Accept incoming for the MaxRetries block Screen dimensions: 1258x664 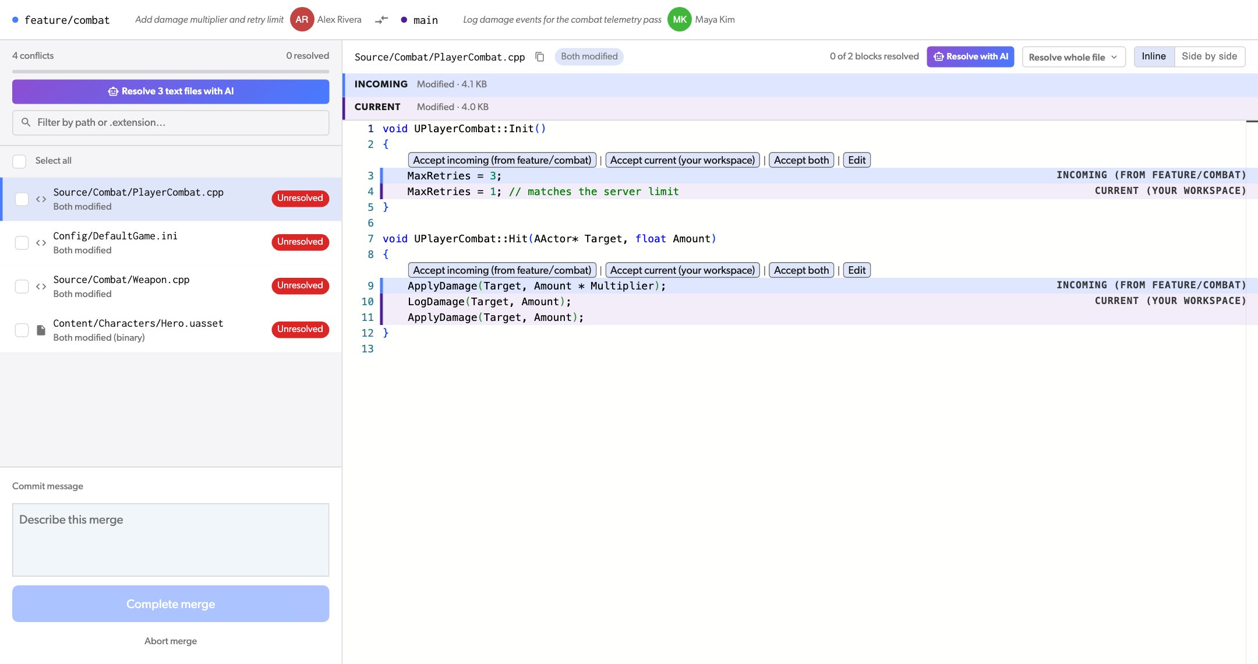click(x=502, y=160)
